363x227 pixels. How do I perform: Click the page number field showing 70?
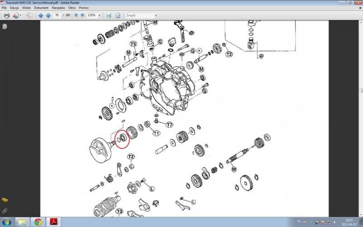point(57,15)
